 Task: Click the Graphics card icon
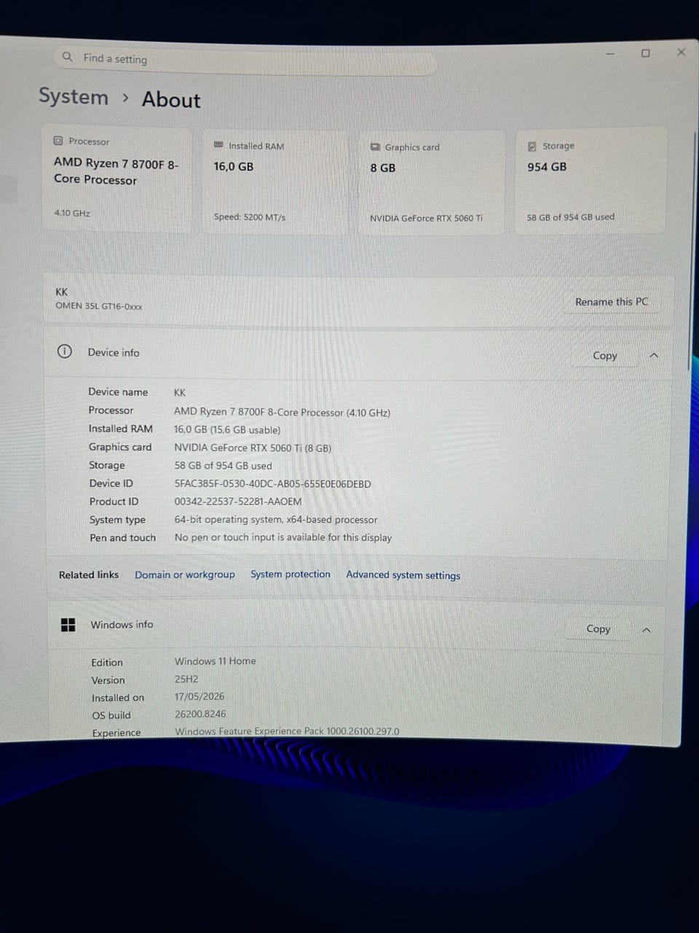point(375,147)
